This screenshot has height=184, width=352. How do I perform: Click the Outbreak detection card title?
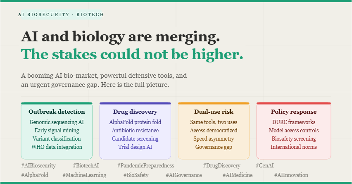[57, 112]
